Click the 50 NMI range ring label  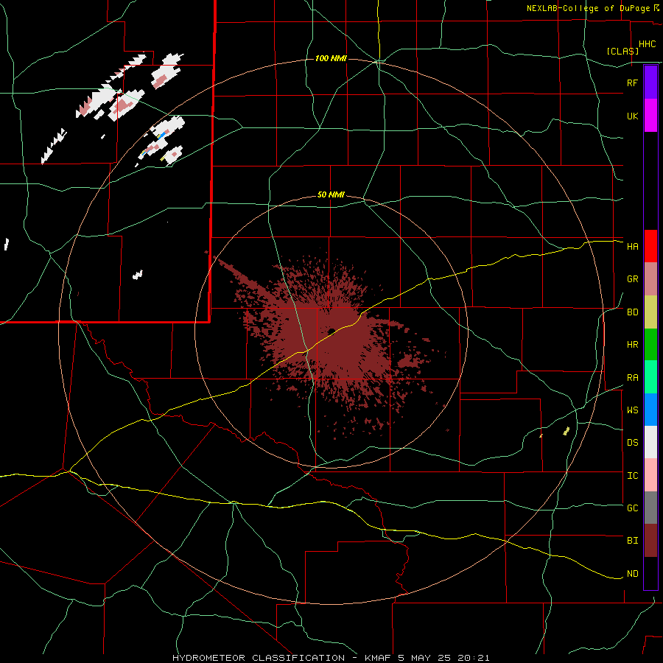331,195
